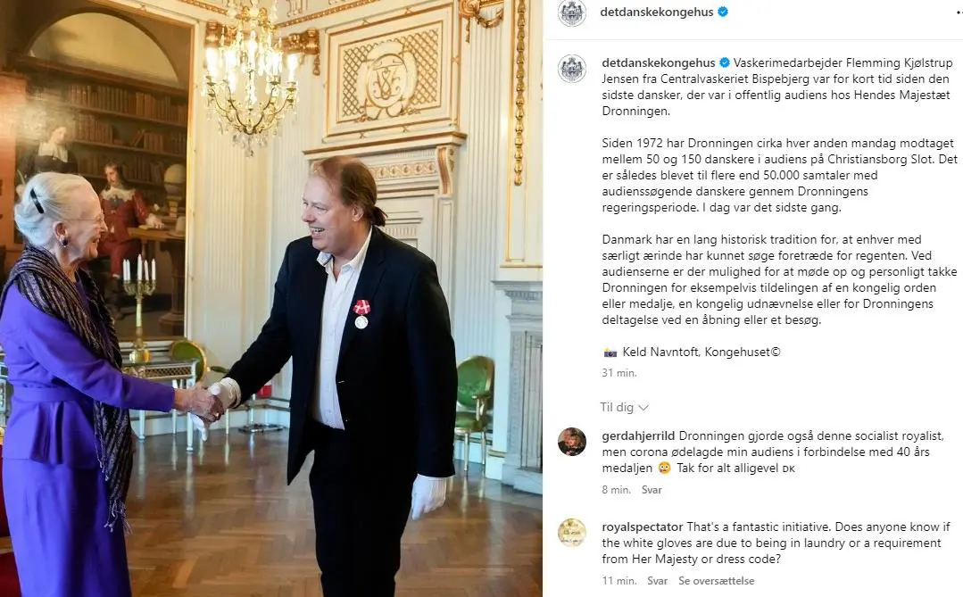963x597 pixels.
Task: Reply to gerdahjerrild's comment via 'Svar'
Action: click(x=652, y=490)
